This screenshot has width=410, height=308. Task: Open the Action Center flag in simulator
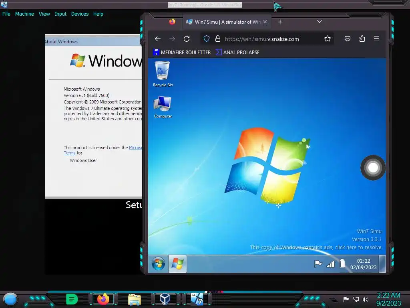pyautogui.click(x=318, y=263)
